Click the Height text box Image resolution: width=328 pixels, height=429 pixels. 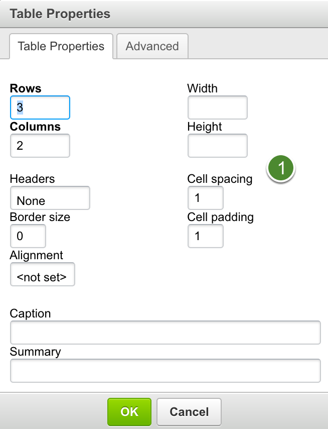[217, 146]
